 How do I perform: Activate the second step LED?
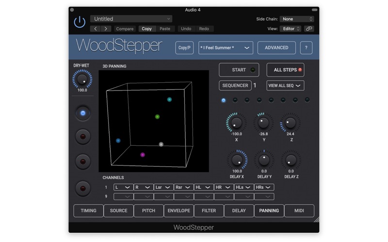(235, 100)
